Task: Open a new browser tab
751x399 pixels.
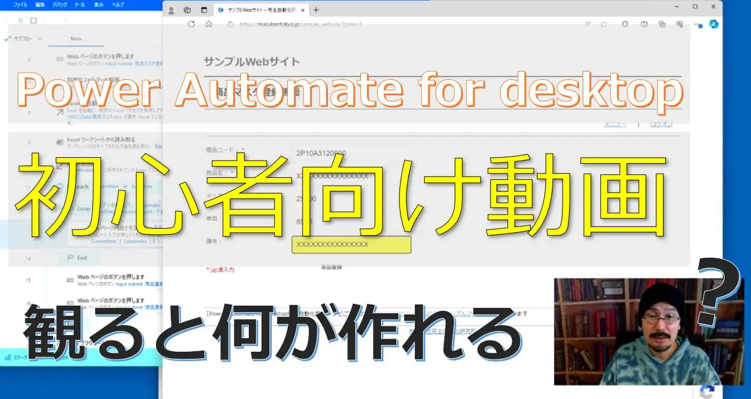Action: pos(316,10)
